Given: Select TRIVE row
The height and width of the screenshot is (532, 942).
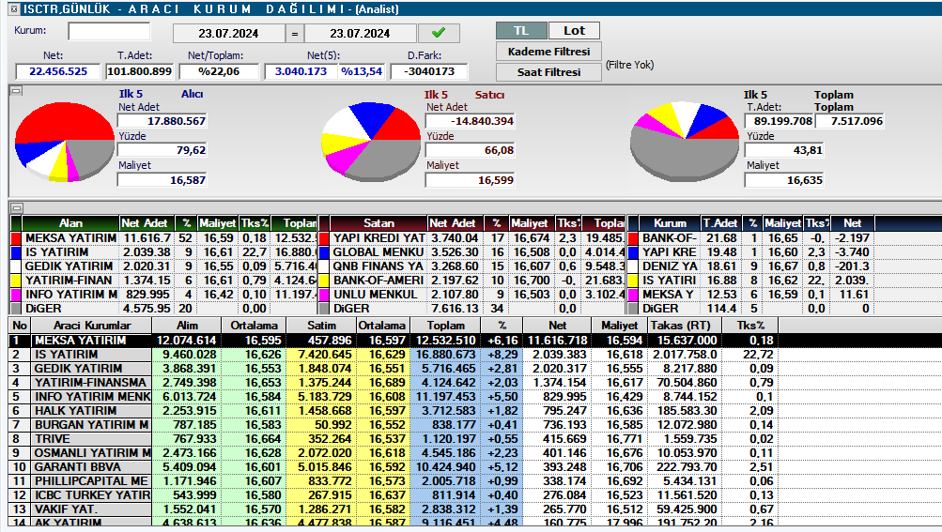Looking at the screenshot, I should tap(474, 439).
